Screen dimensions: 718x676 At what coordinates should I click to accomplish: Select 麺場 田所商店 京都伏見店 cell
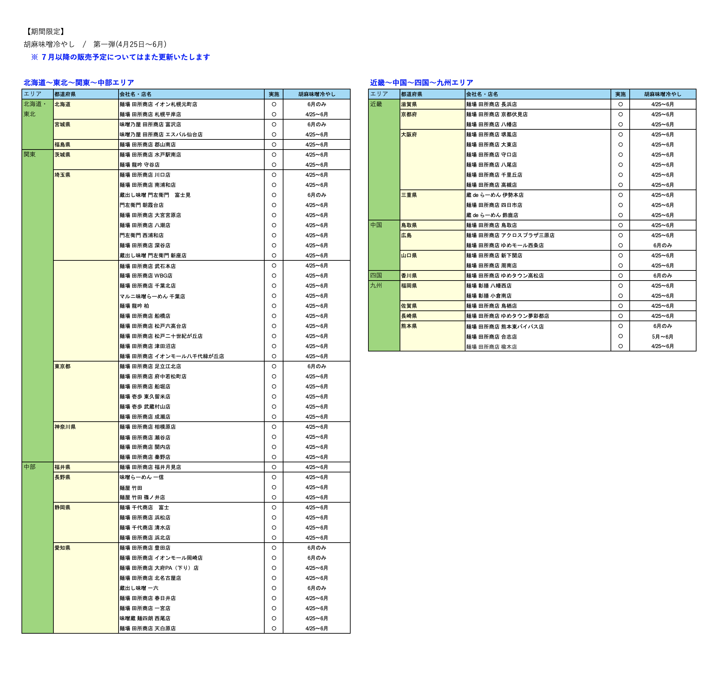(x=538, y=114)
